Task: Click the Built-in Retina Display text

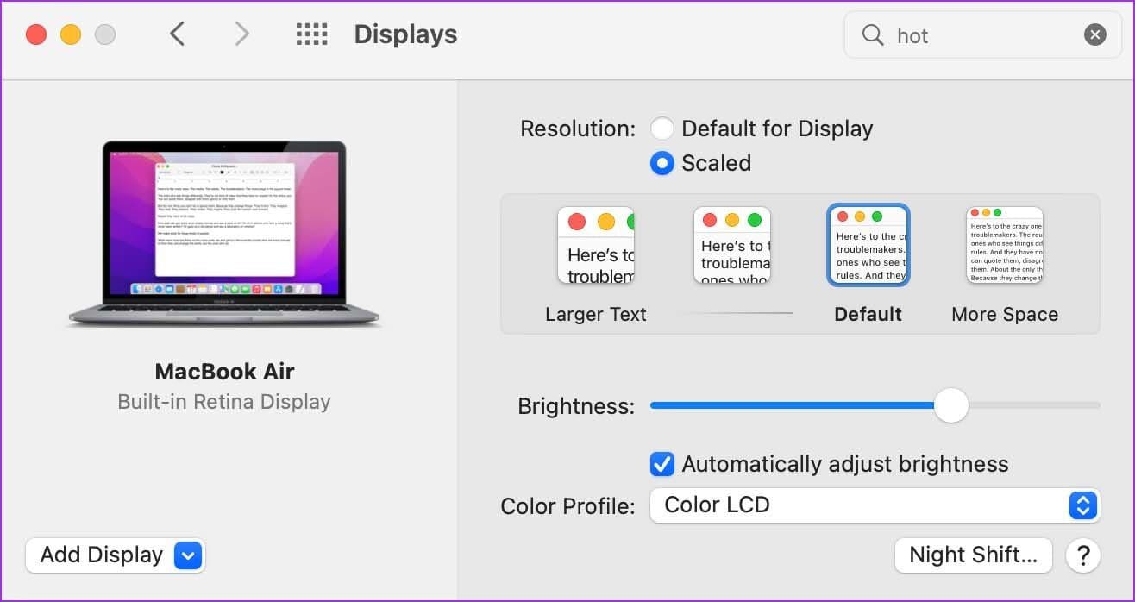Action: [224, 402]
